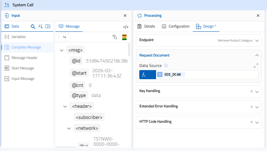The width and height of the screenshot is (267, 151).
Task: Expand the Data Source editor fullscreen
Action: [x=256, y=66]
